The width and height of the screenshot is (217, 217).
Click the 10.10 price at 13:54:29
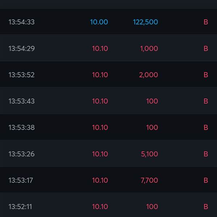(x=100, y=48)
